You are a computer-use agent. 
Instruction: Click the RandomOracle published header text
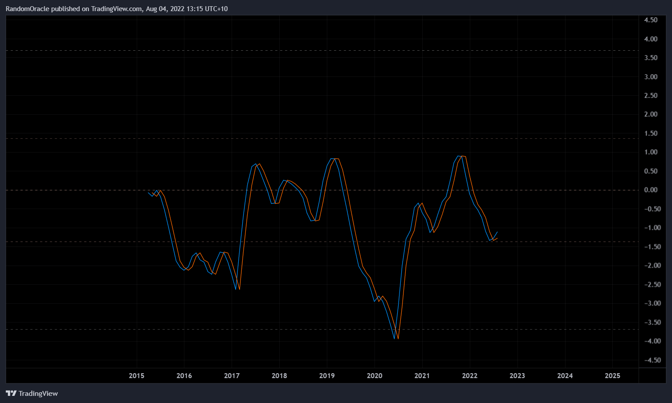point(117,8)
